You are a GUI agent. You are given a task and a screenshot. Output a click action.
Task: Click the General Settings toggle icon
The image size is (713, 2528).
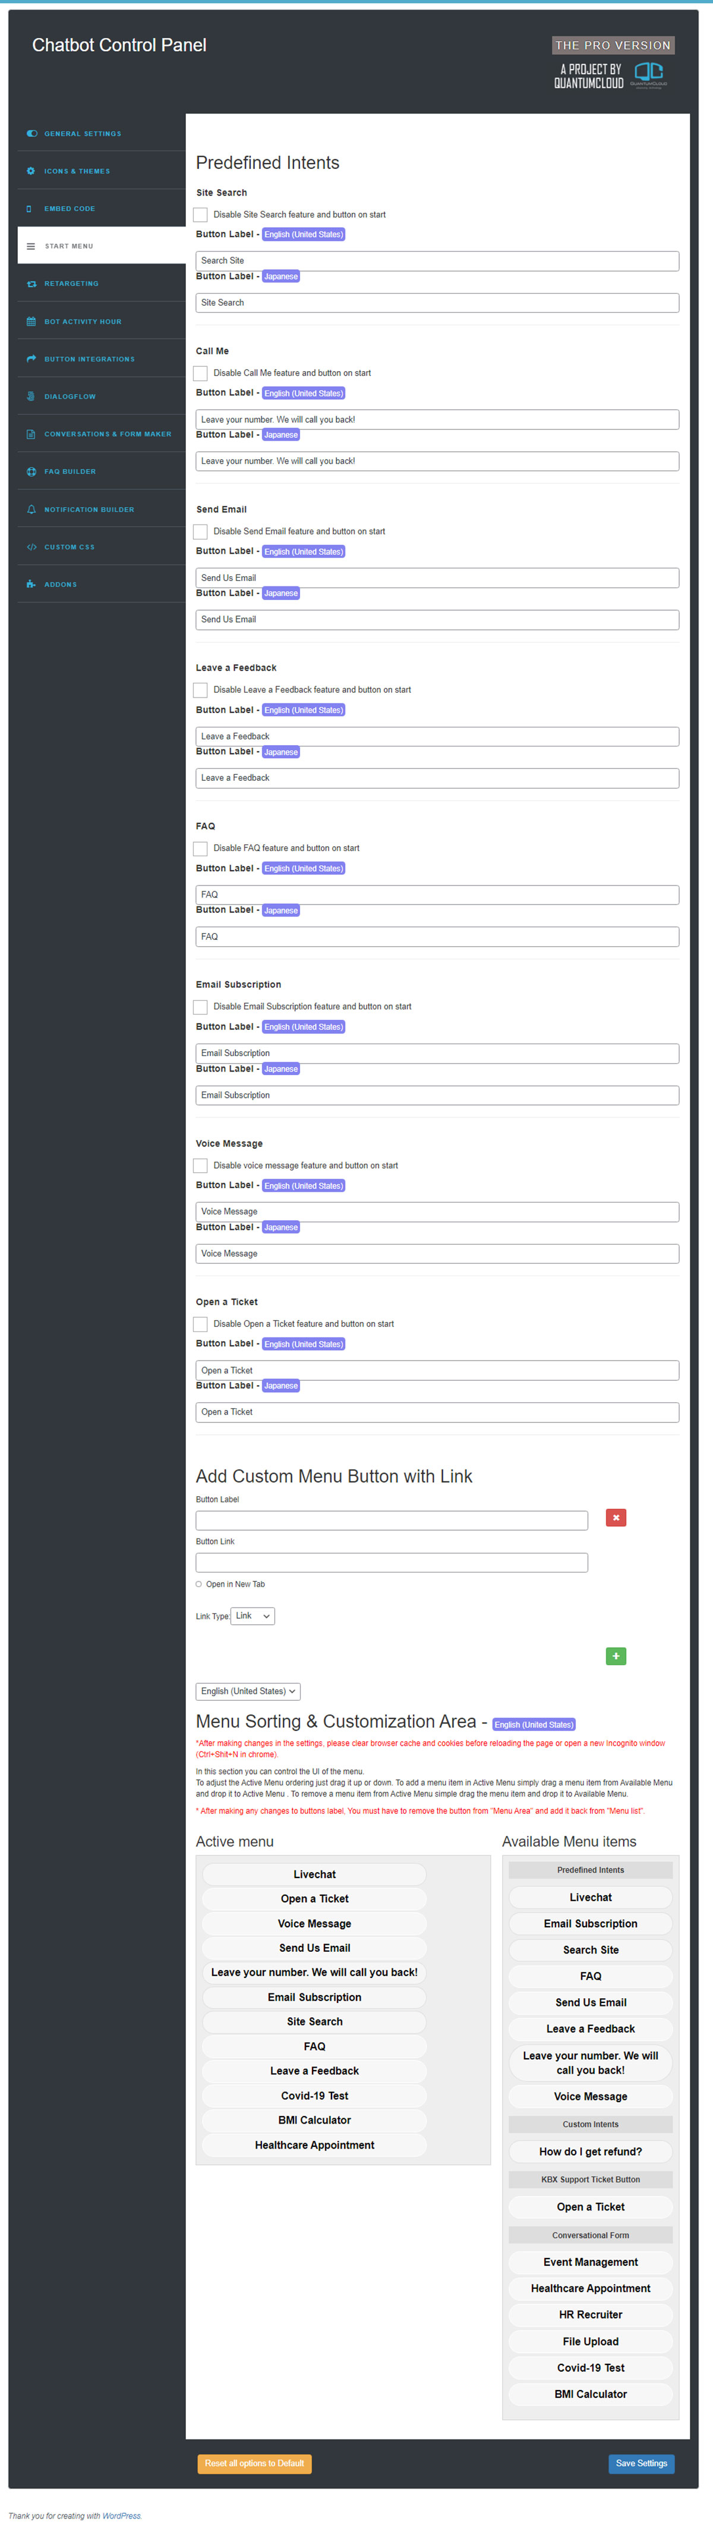pyautogui.click(x=31, y=133)
